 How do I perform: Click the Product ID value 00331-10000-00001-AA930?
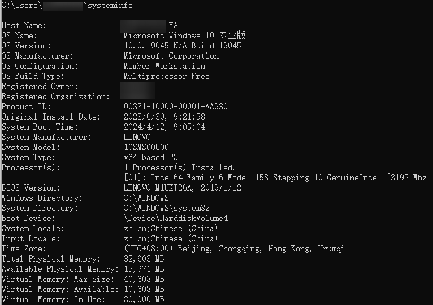(x=175, y=107)
